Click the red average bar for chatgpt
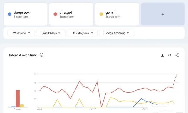The width and height of the screenshot is (188, 113). tap(18, 99)
